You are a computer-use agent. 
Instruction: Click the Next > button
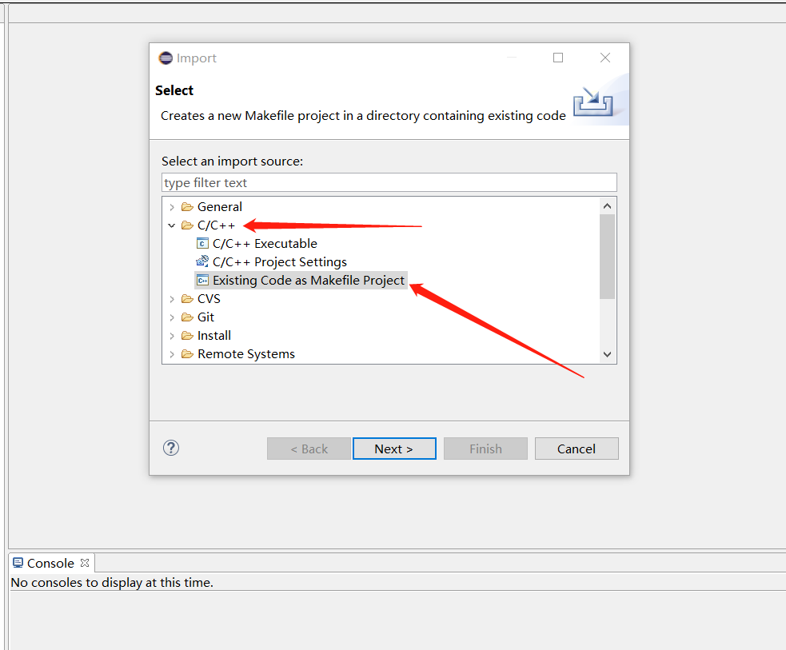pos(394,449)
